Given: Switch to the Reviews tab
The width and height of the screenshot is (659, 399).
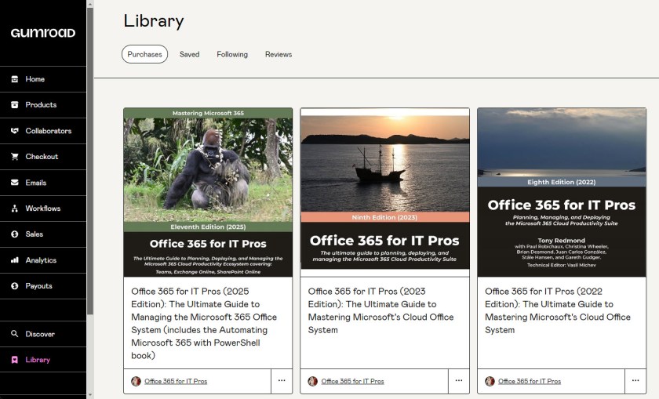Looking at the screenshot, I should pyautogui.click(x=279, y=54).
